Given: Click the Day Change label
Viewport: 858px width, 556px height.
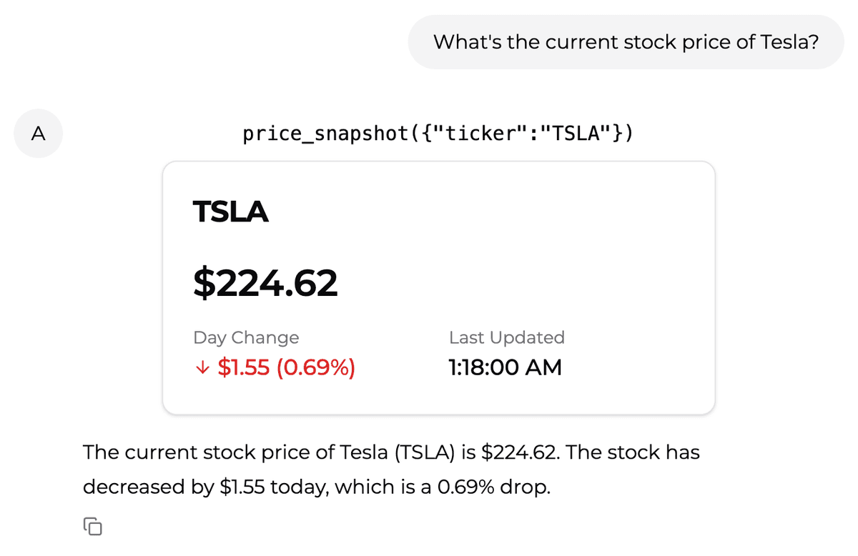Looking at the screenshot, I should 246,337.
